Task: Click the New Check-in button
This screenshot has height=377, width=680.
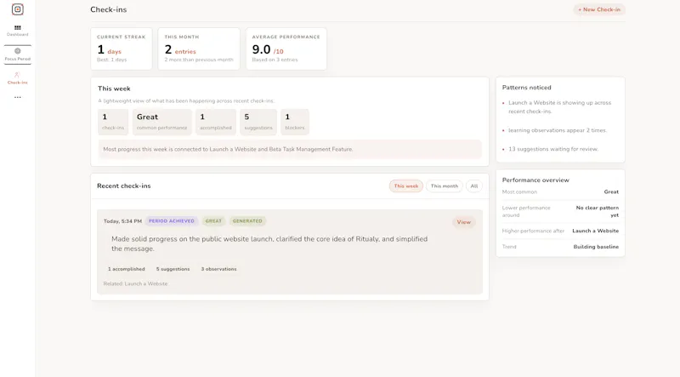Action: point(599,9)
